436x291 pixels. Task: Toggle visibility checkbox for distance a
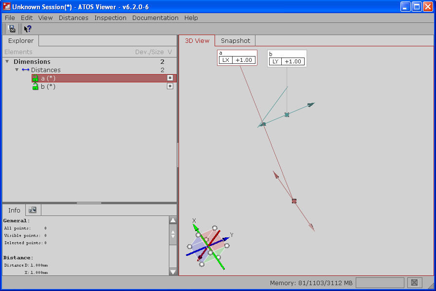170,78
